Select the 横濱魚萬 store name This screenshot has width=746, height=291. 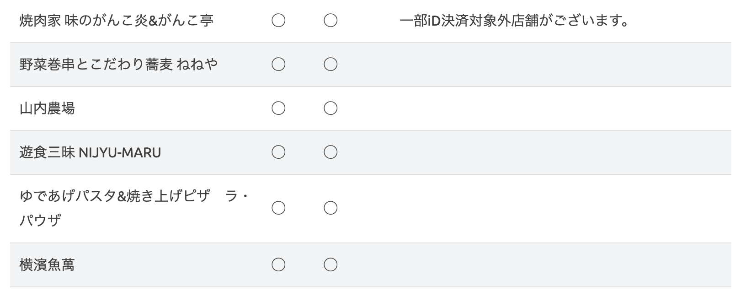[47, 265]
